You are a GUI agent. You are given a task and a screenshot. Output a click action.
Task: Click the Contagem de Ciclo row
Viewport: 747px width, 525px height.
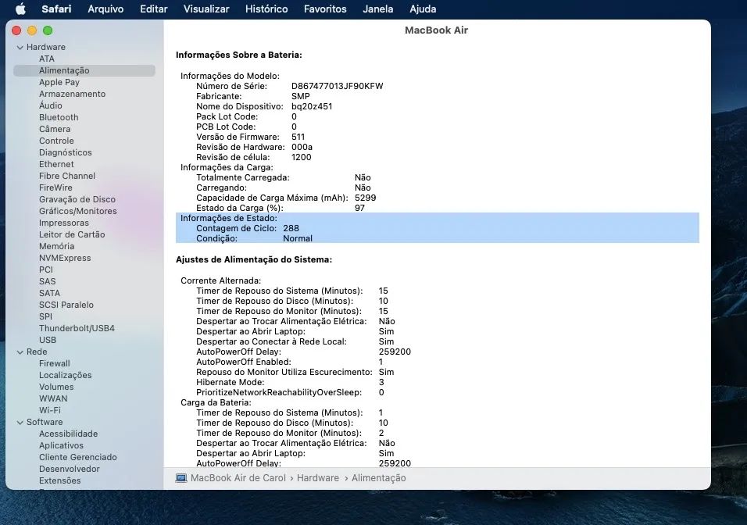tap(247, 228)
